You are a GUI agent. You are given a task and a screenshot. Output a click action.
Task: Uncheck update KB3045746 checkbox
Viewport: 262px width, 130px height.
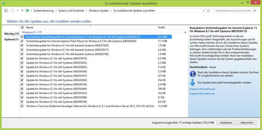[x=22, y=84]
